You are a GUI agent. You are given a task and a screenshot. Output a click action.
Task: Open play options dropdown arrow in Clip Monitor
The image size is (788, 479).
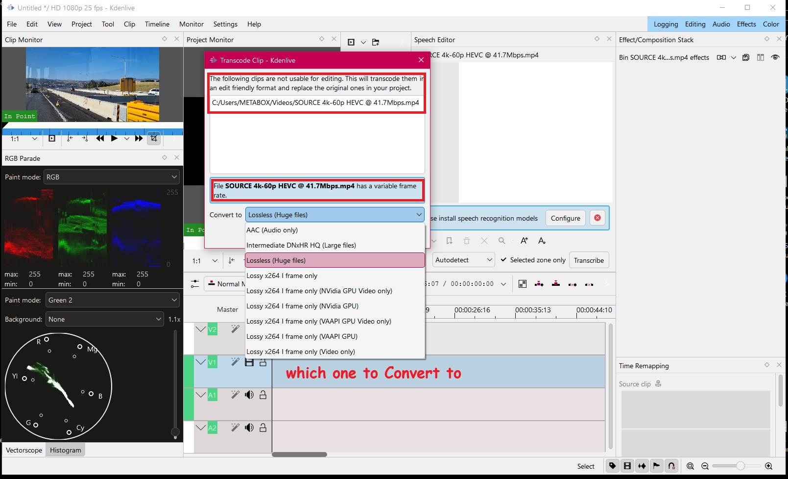coord(127,139)
